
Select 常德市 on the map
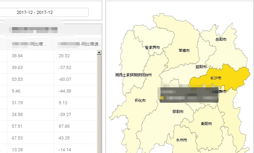tap(184, 51)
